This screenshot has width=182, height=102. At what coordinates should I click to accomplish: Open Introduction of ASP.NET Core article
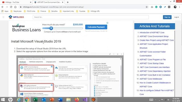point(152,33)
